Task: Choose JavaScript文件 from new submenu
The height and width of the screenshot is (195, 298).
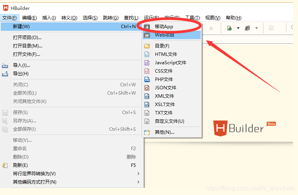Action: click(172, 63)
